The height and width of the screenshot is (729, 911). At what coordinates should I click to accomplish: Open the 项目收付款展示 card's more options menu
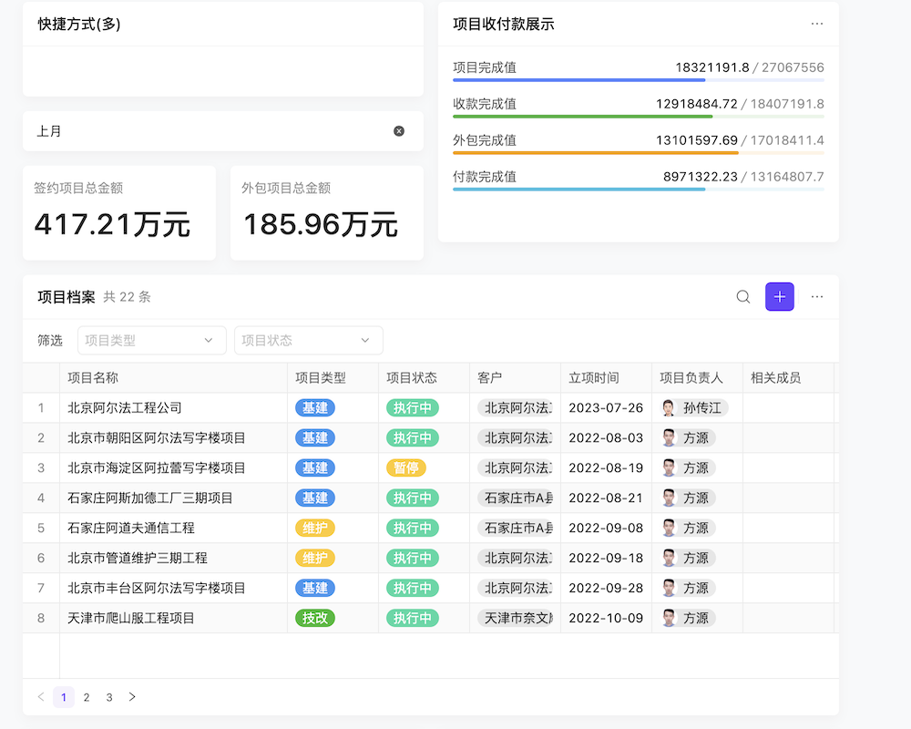(x=817, y=24)
